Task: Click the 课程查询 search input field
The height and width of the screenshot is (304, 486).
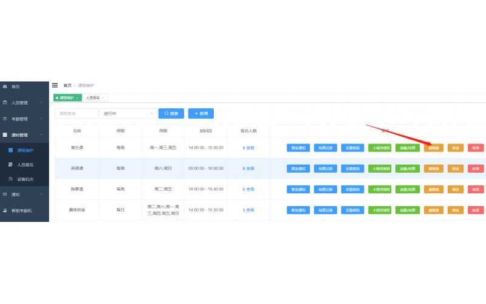Action: pyautogui.click(x=77, y=113)
